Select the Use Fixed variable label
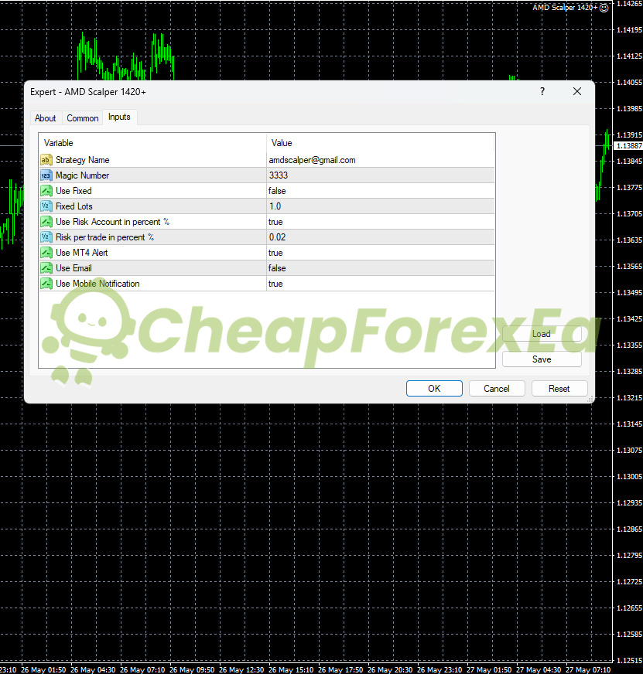This screenshot has height=674, width=643. (x=74, y=191)
